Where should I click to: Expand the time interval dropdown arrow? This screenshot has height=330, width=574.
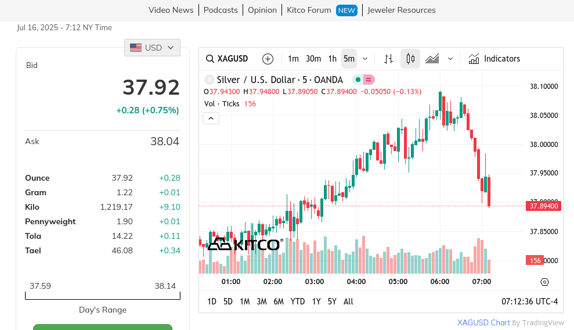(x=365, y=59)
